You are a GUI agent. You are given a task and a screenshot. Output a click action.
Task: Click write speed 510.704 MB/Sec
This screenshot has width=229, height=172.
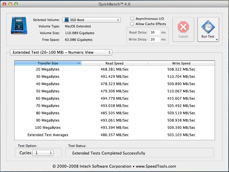(x=181, y=77)
